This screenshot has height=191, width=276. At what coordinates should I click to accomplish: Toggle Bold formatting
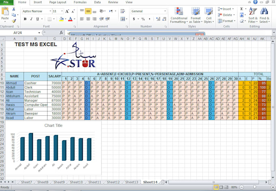(x=25, y=19)
